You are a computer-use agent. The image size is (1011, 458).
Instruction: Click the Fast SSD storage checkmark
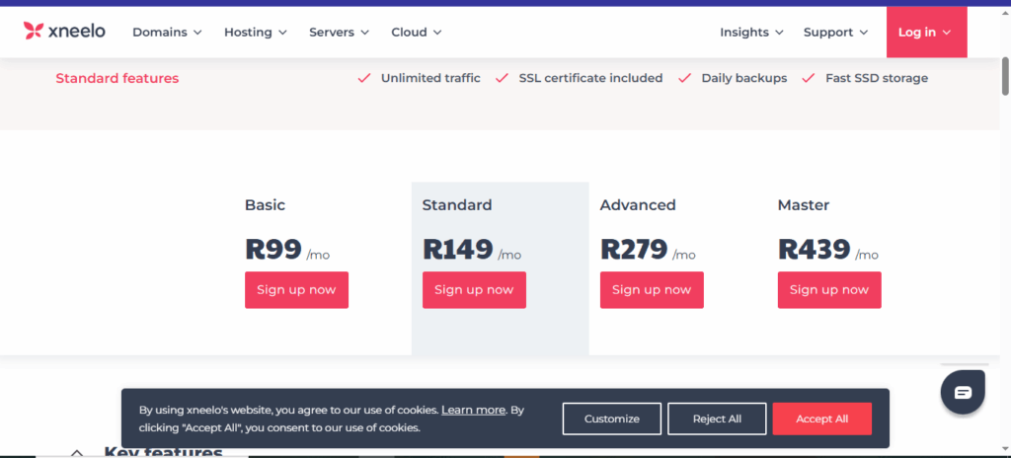(809, 78)
